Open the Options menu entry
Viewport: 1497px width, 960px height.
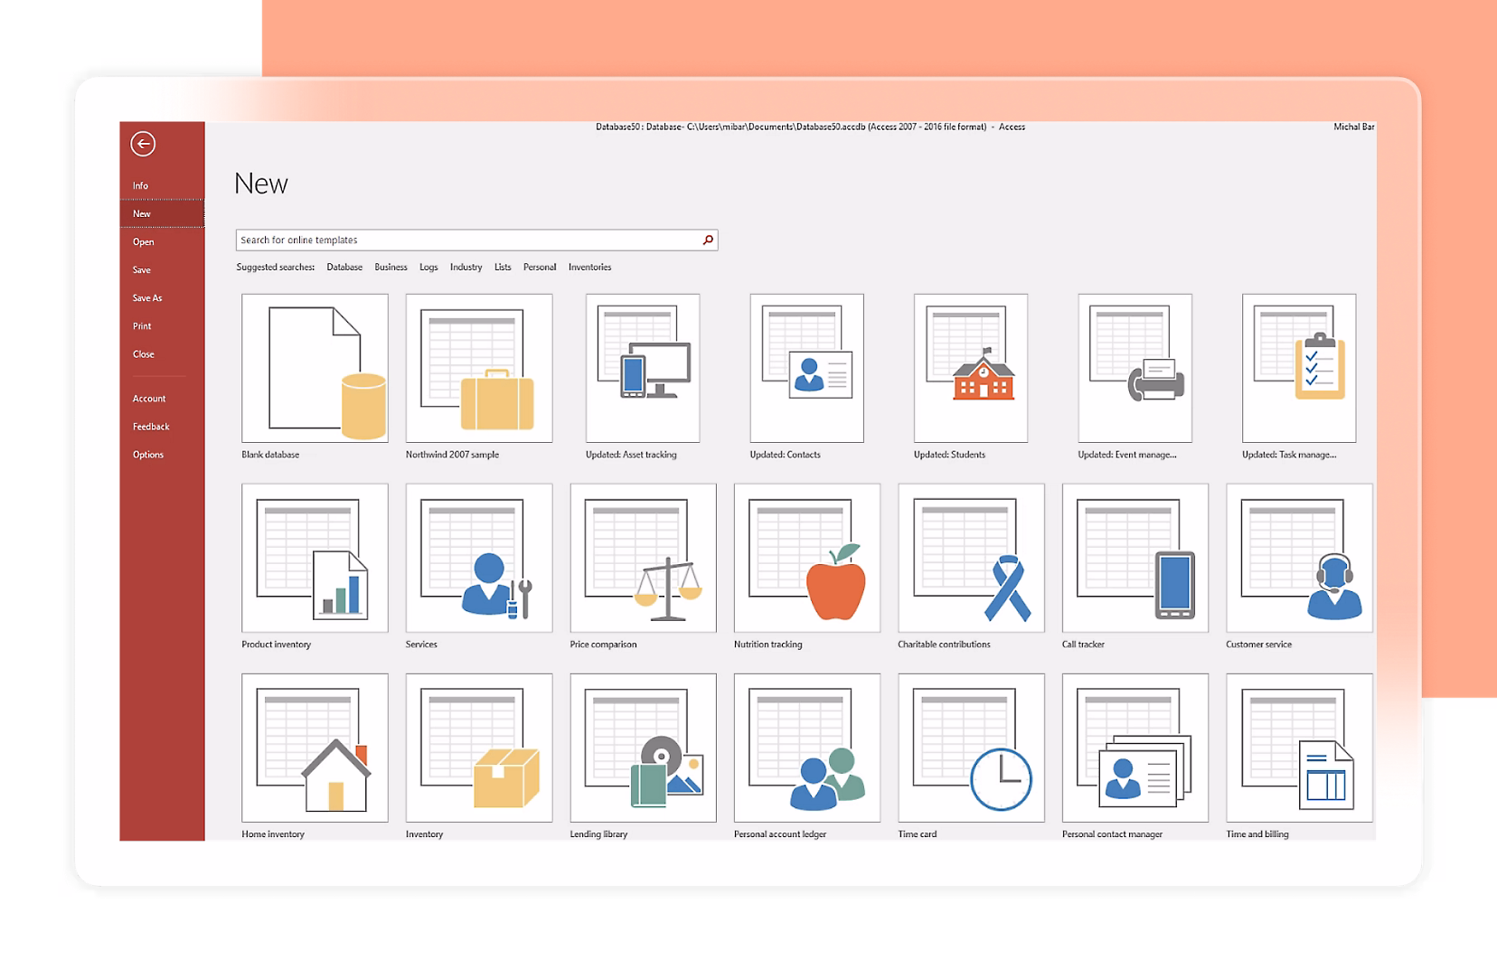148,454
